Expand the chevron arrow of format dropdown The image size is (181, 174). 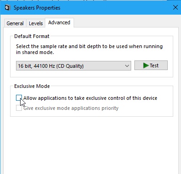[x=127, y=66]
